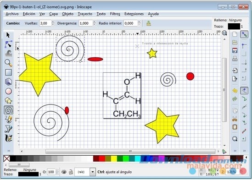Click the yellow Undo arrow
Viewport: 252px width, 180px height.
[x=235, y=91]
